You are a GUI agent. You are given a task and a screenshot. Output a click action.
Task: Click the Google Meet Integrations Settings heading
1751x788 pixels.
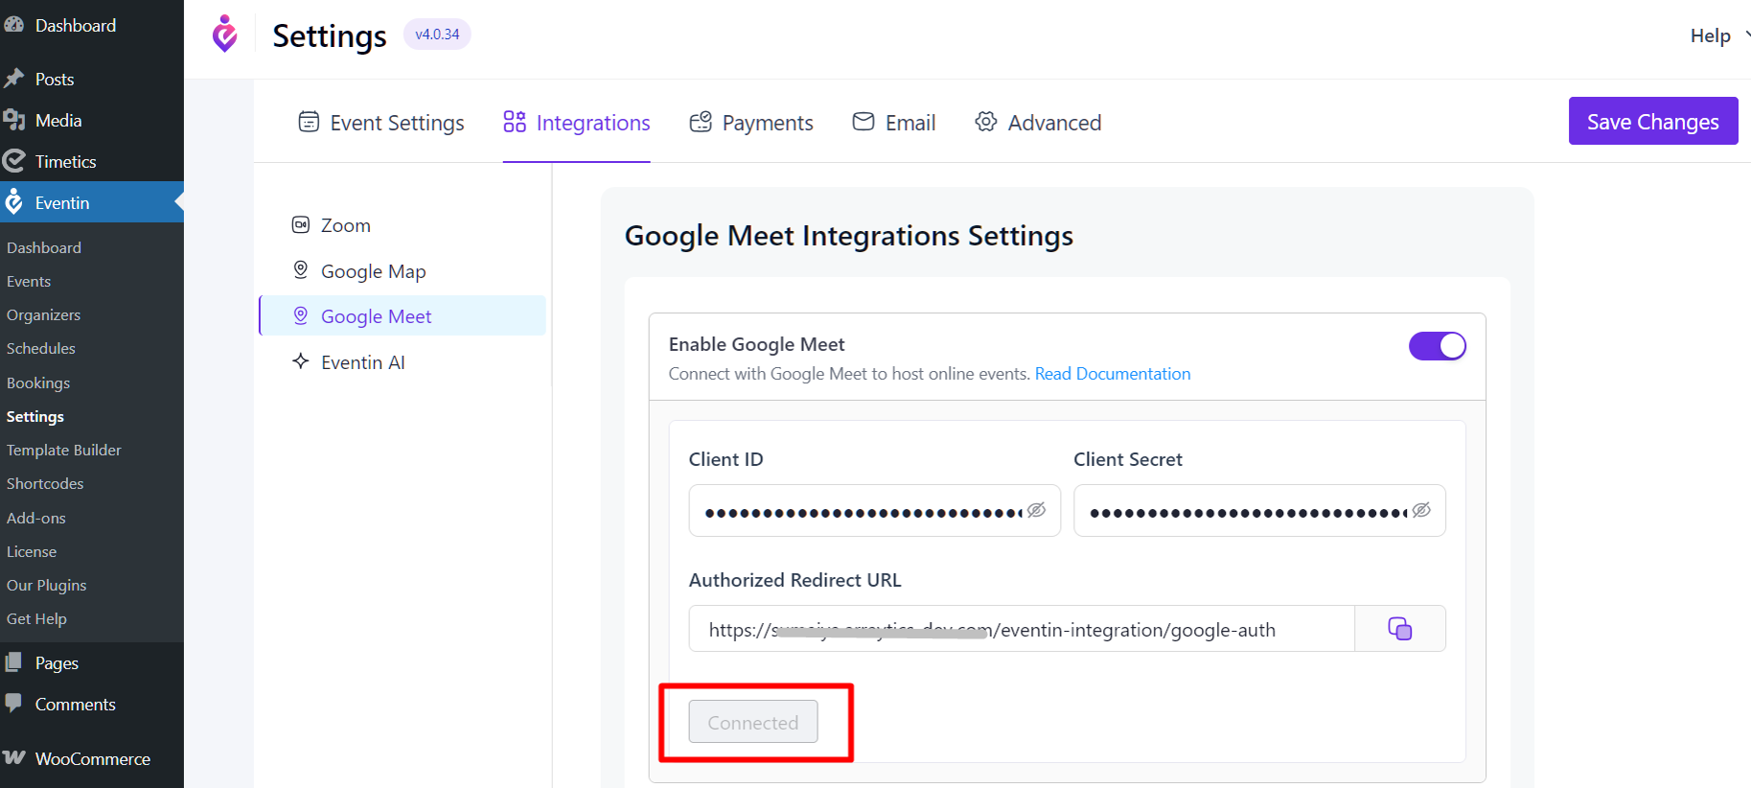tap(848, 236)
